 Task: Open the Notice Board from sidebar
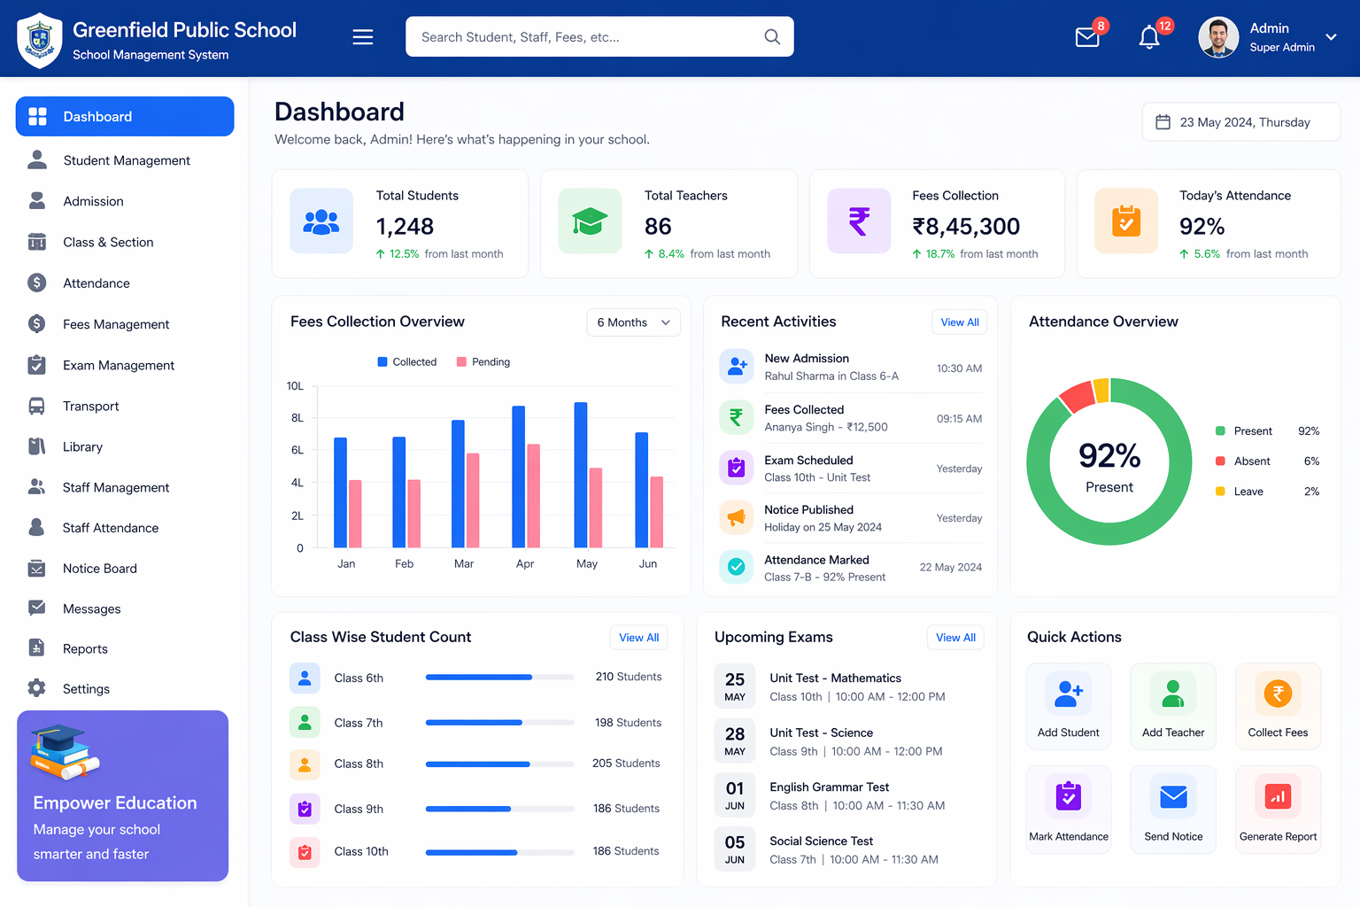click(100, 568)
